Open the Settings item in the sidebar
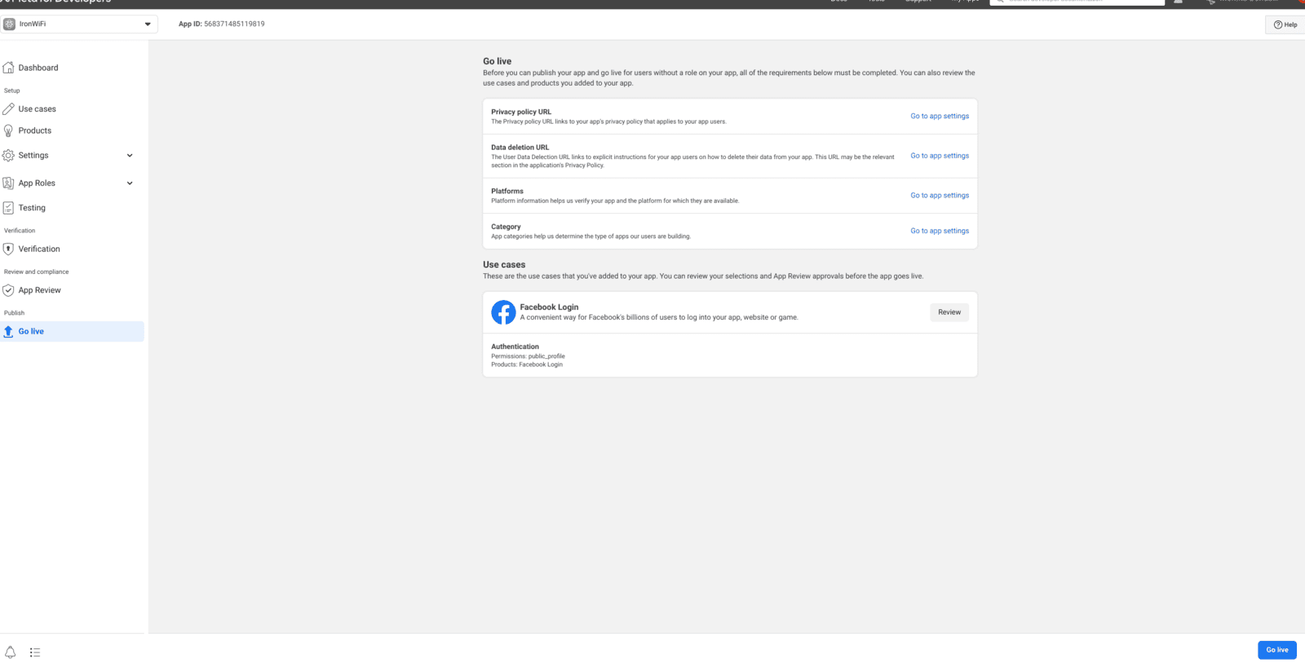This screenshot has width=1305, height=663. [33, 155]
